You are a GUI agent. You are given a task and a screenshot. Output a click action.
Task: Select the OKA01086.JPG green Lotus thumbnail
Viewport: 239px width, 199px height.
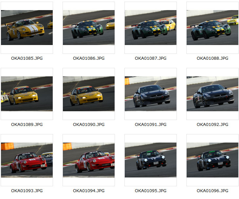(89, 27)
